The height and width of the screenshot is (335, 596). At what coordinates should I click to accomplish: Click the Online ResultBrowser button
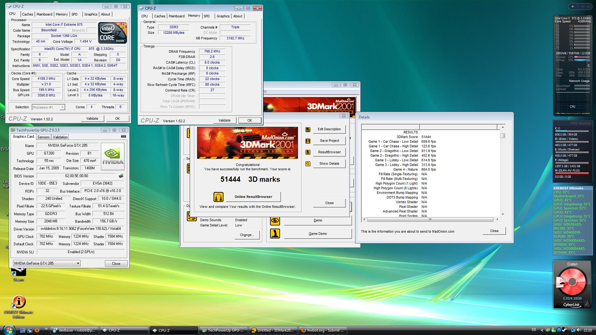[253, 197]
